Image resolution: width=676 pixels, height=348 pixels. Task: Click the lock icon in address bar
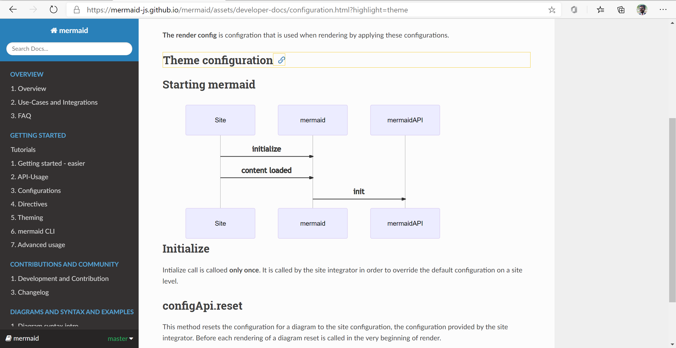pyautogui.click(x=77, y=10)
